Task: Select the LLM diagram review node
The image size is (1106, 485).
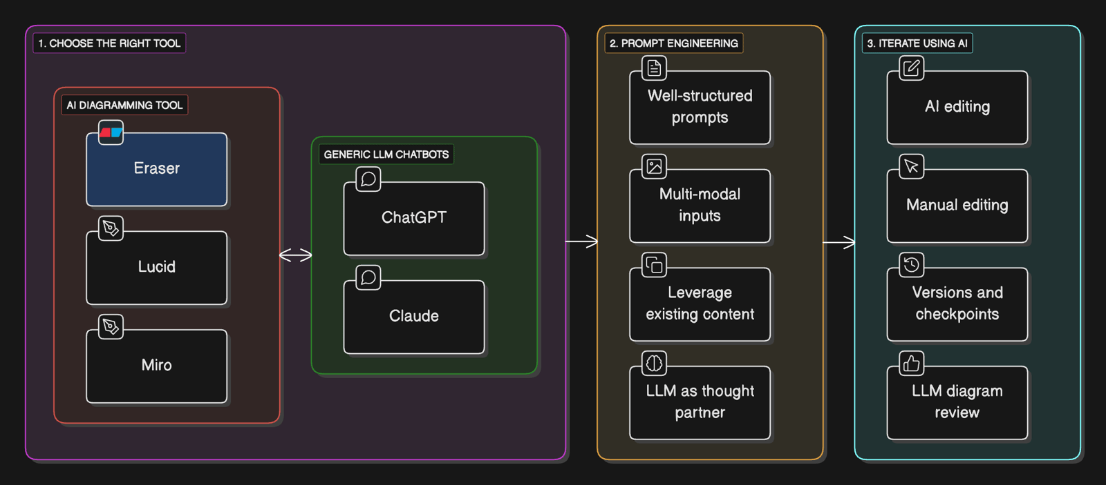Action: pos(957,403)
